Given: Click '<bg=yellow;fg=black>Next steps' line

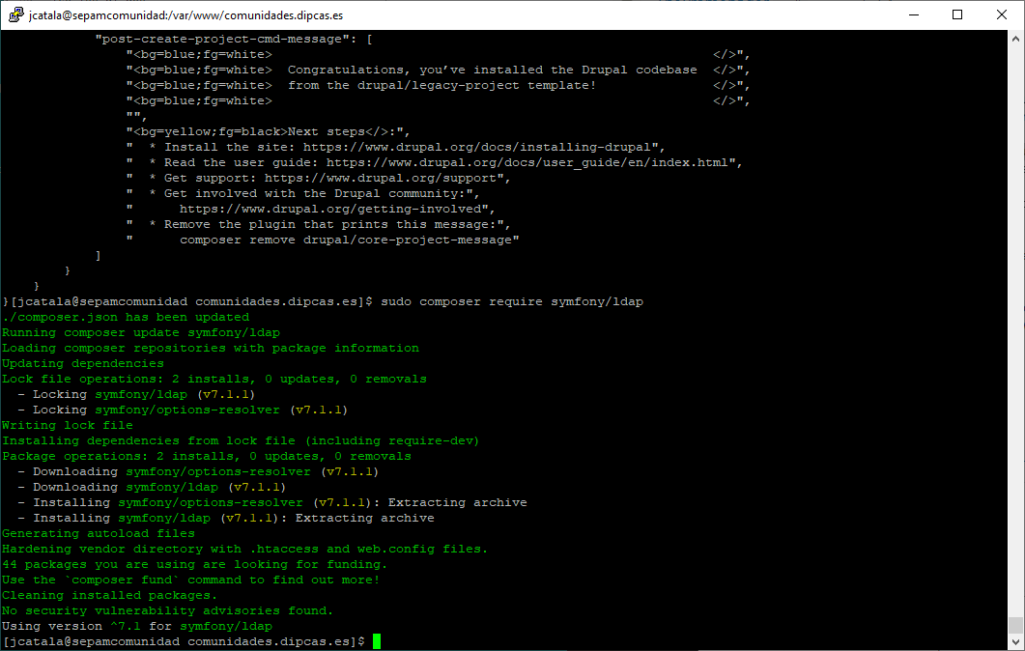Looking at the screenshot, I should point(268,131).
